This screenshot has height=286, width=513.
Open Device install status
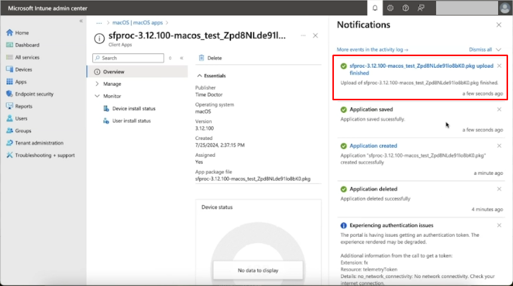[133, 108]
